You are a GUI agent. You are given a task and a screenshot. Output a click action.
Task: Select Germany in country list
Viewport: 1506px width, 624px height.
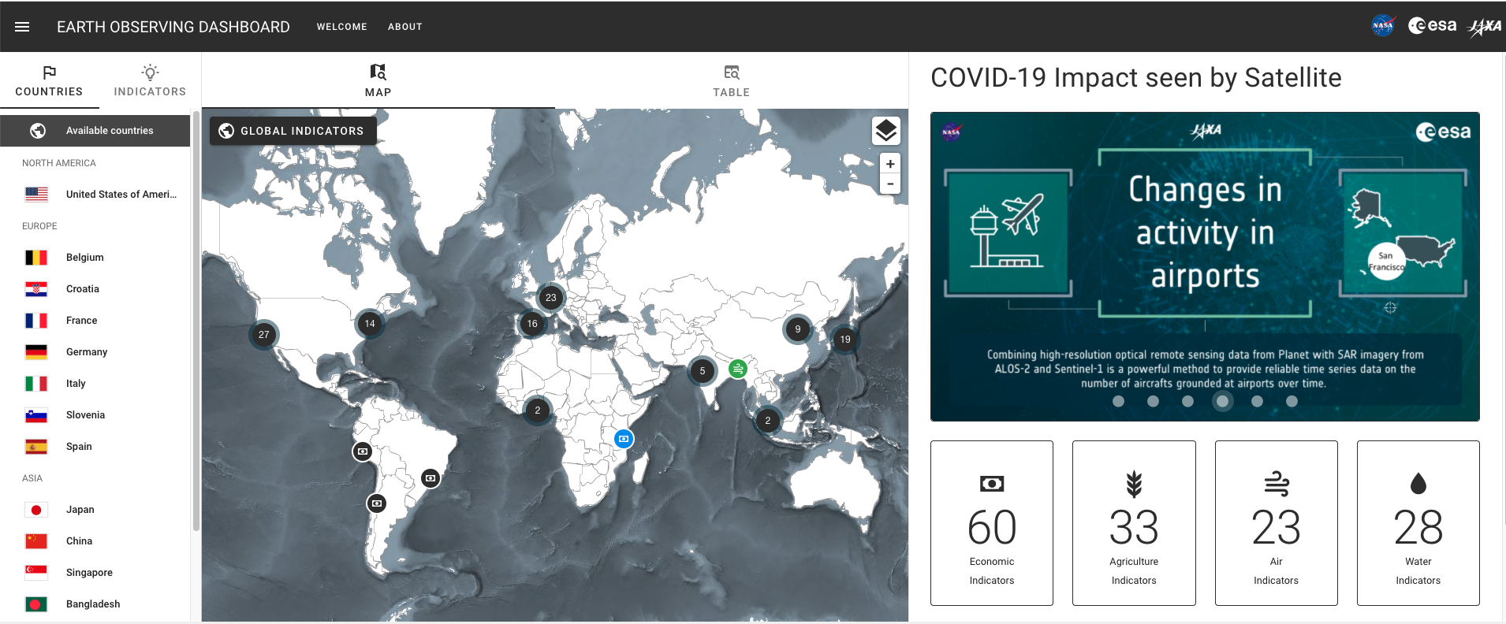coord(95,352)
